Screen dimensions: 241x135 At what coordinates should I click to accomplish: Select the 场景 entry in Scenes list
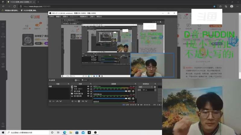(x=59, y=86)
